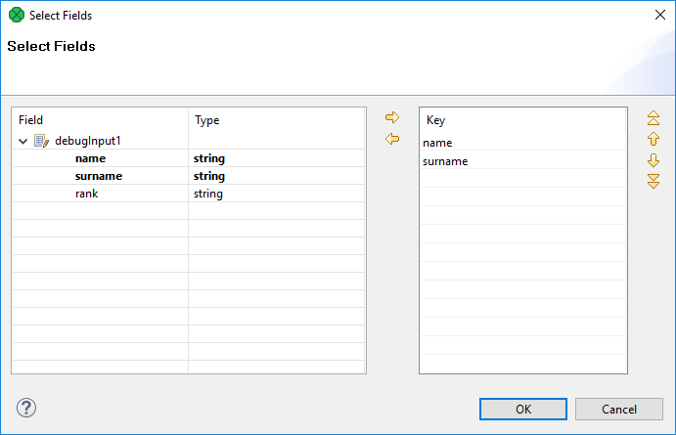Move selected key down one position

click(x=653, y=159)
